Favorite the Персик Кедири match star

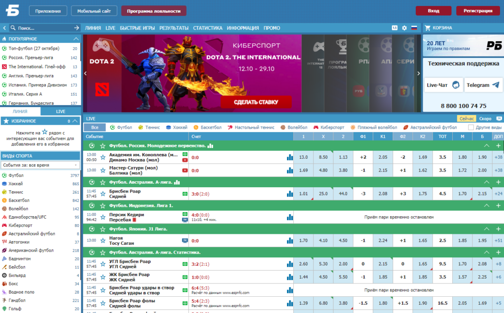click(x=103, y=217)
